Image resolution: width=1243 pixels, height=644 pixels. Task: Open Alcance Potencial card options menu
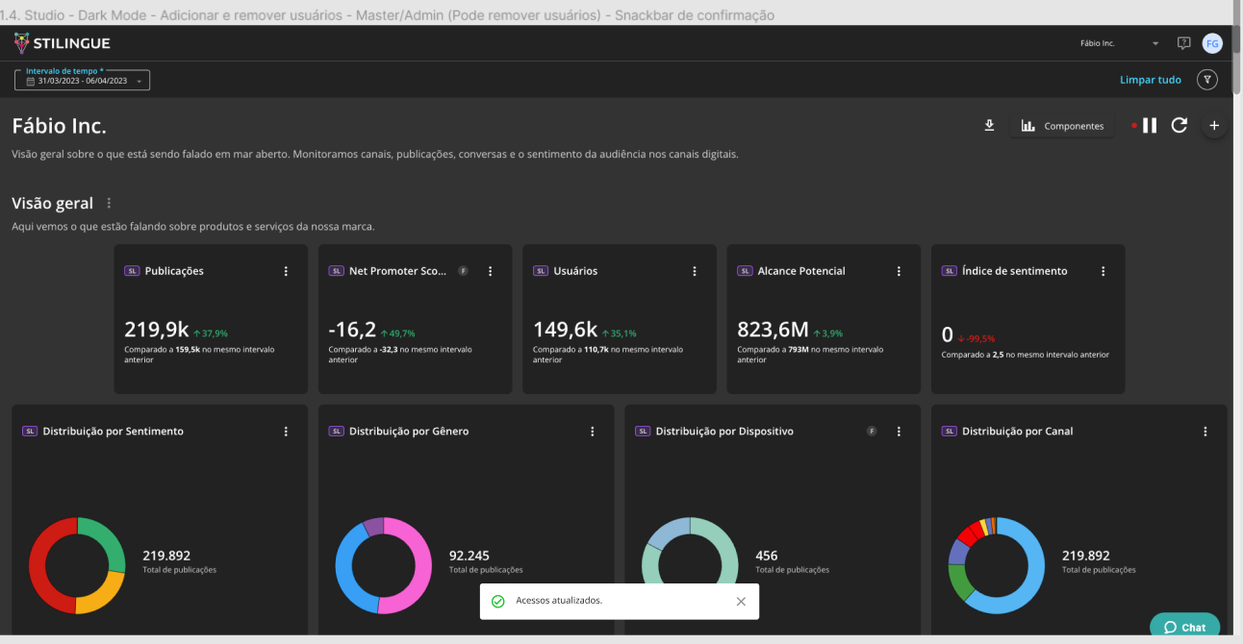click(899, 271)
